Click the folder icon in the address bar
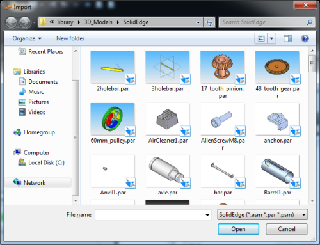This screenshot has height=245, width=320. (43, 22)
